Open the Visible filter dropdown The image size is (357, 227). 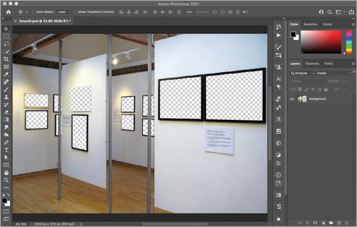[x=334, y=73]
